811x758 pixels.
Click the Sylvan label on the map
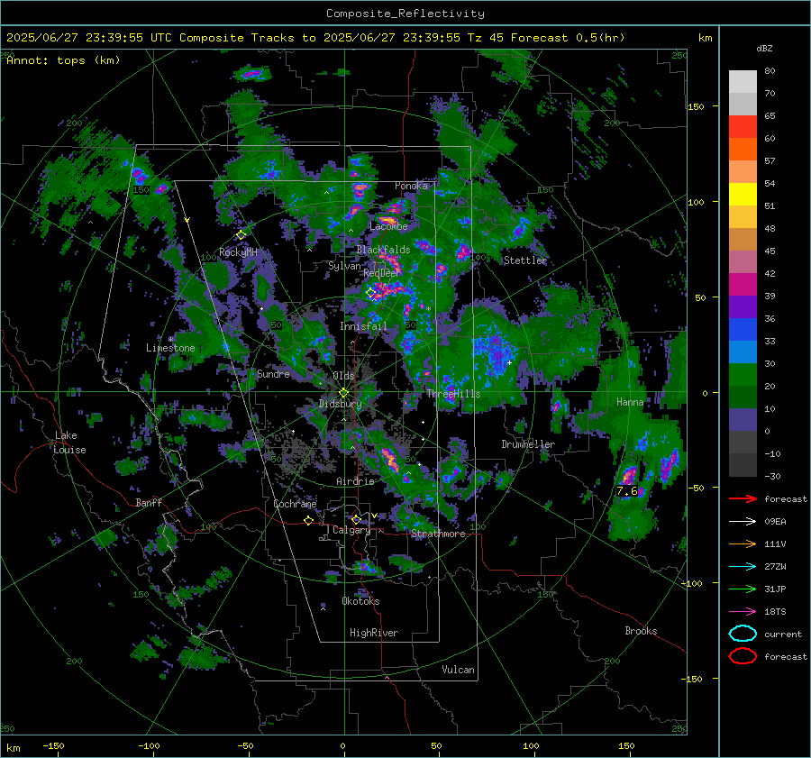tap(344, 266)
